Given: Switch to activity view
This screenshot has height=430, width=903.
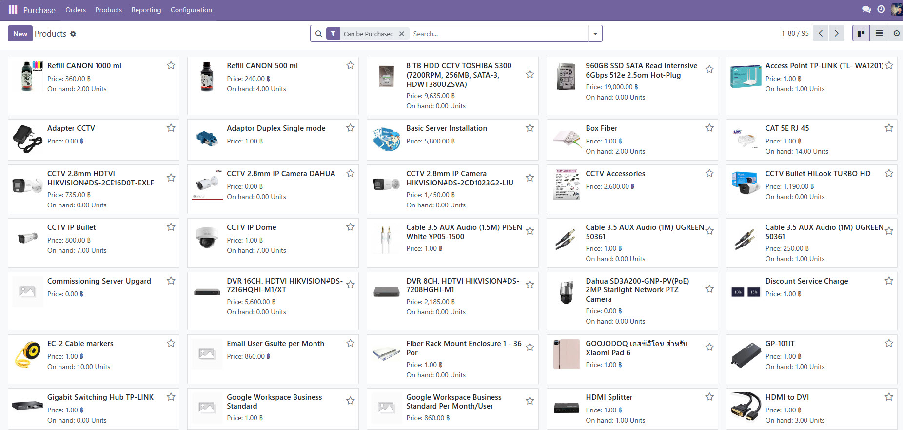Looking at the screenshot, I should 896,33.
